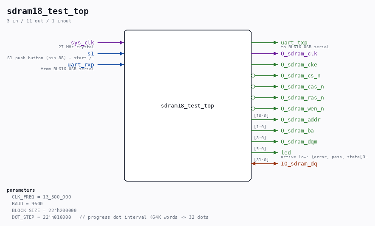The width and height of the screenshot is (375, 226).
Task: Select the O_sdram_dqm output label
Action: 299,141
